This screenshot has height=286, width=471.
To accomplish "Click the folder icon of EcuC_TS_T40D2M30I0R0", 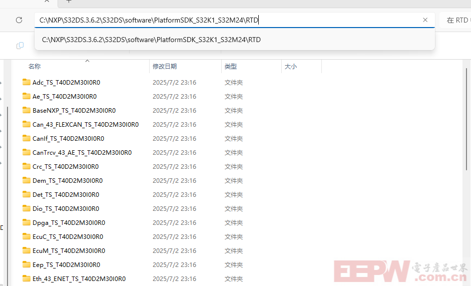I will pyautogui.click(x=27, y=236).
